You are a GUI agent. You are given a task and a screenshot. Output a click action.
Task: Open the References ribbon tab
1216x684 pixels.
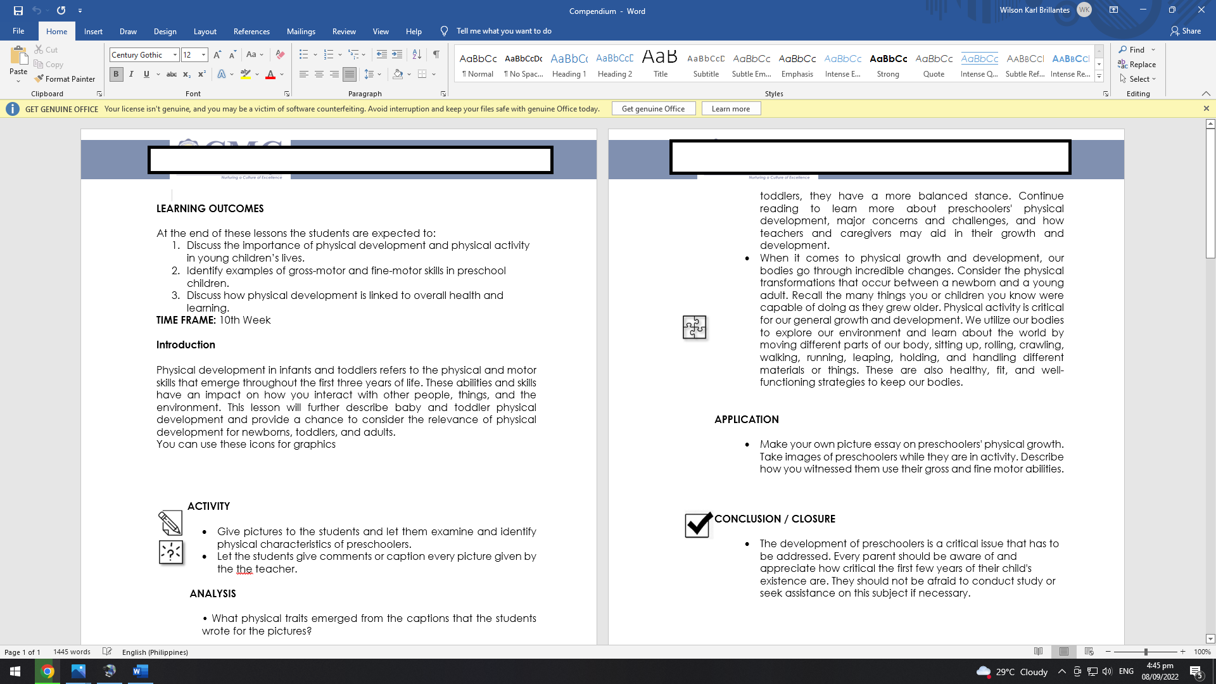[x=251, y=31]
